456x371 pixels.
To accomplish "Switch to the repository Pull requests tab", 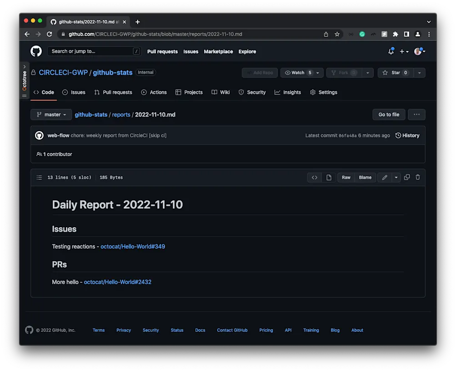I will [113, 92].
